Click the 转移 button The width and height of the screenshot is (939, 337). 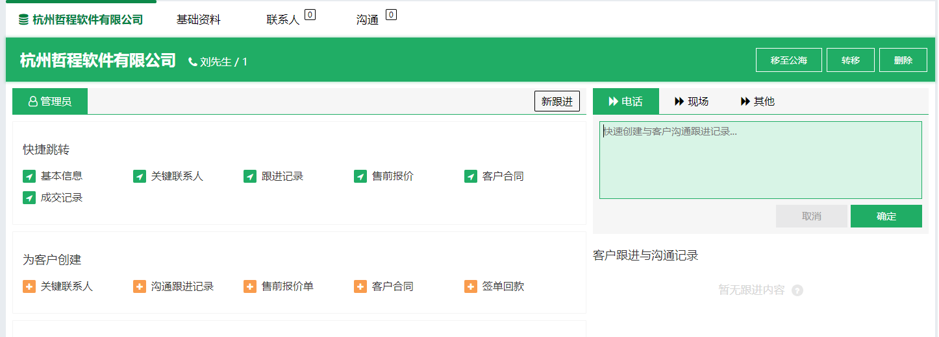(x=851, y=60)
